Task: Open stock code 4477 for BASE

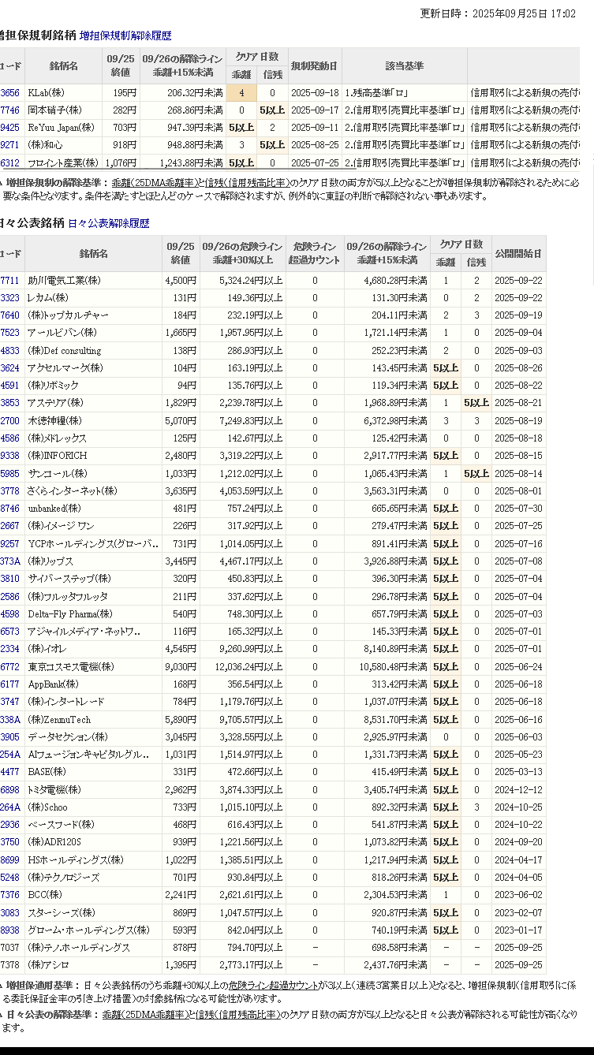Action: coord(10,772)
